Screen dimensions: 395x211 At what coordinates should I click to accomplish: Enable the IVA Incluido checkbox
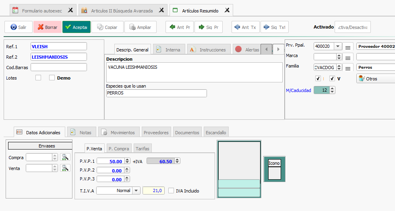[171, 191]
